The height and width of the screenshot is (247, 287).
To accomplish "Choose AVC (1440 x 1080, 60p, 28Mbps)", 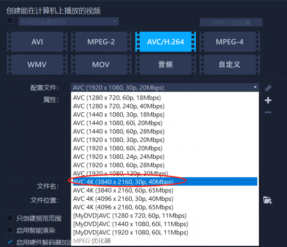I will point(165,131).
